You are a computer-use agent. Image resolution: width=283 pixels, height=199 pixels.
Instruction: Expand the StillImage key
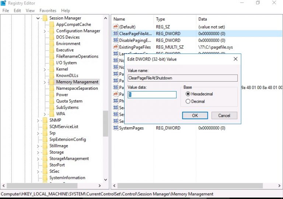(38, 146)
